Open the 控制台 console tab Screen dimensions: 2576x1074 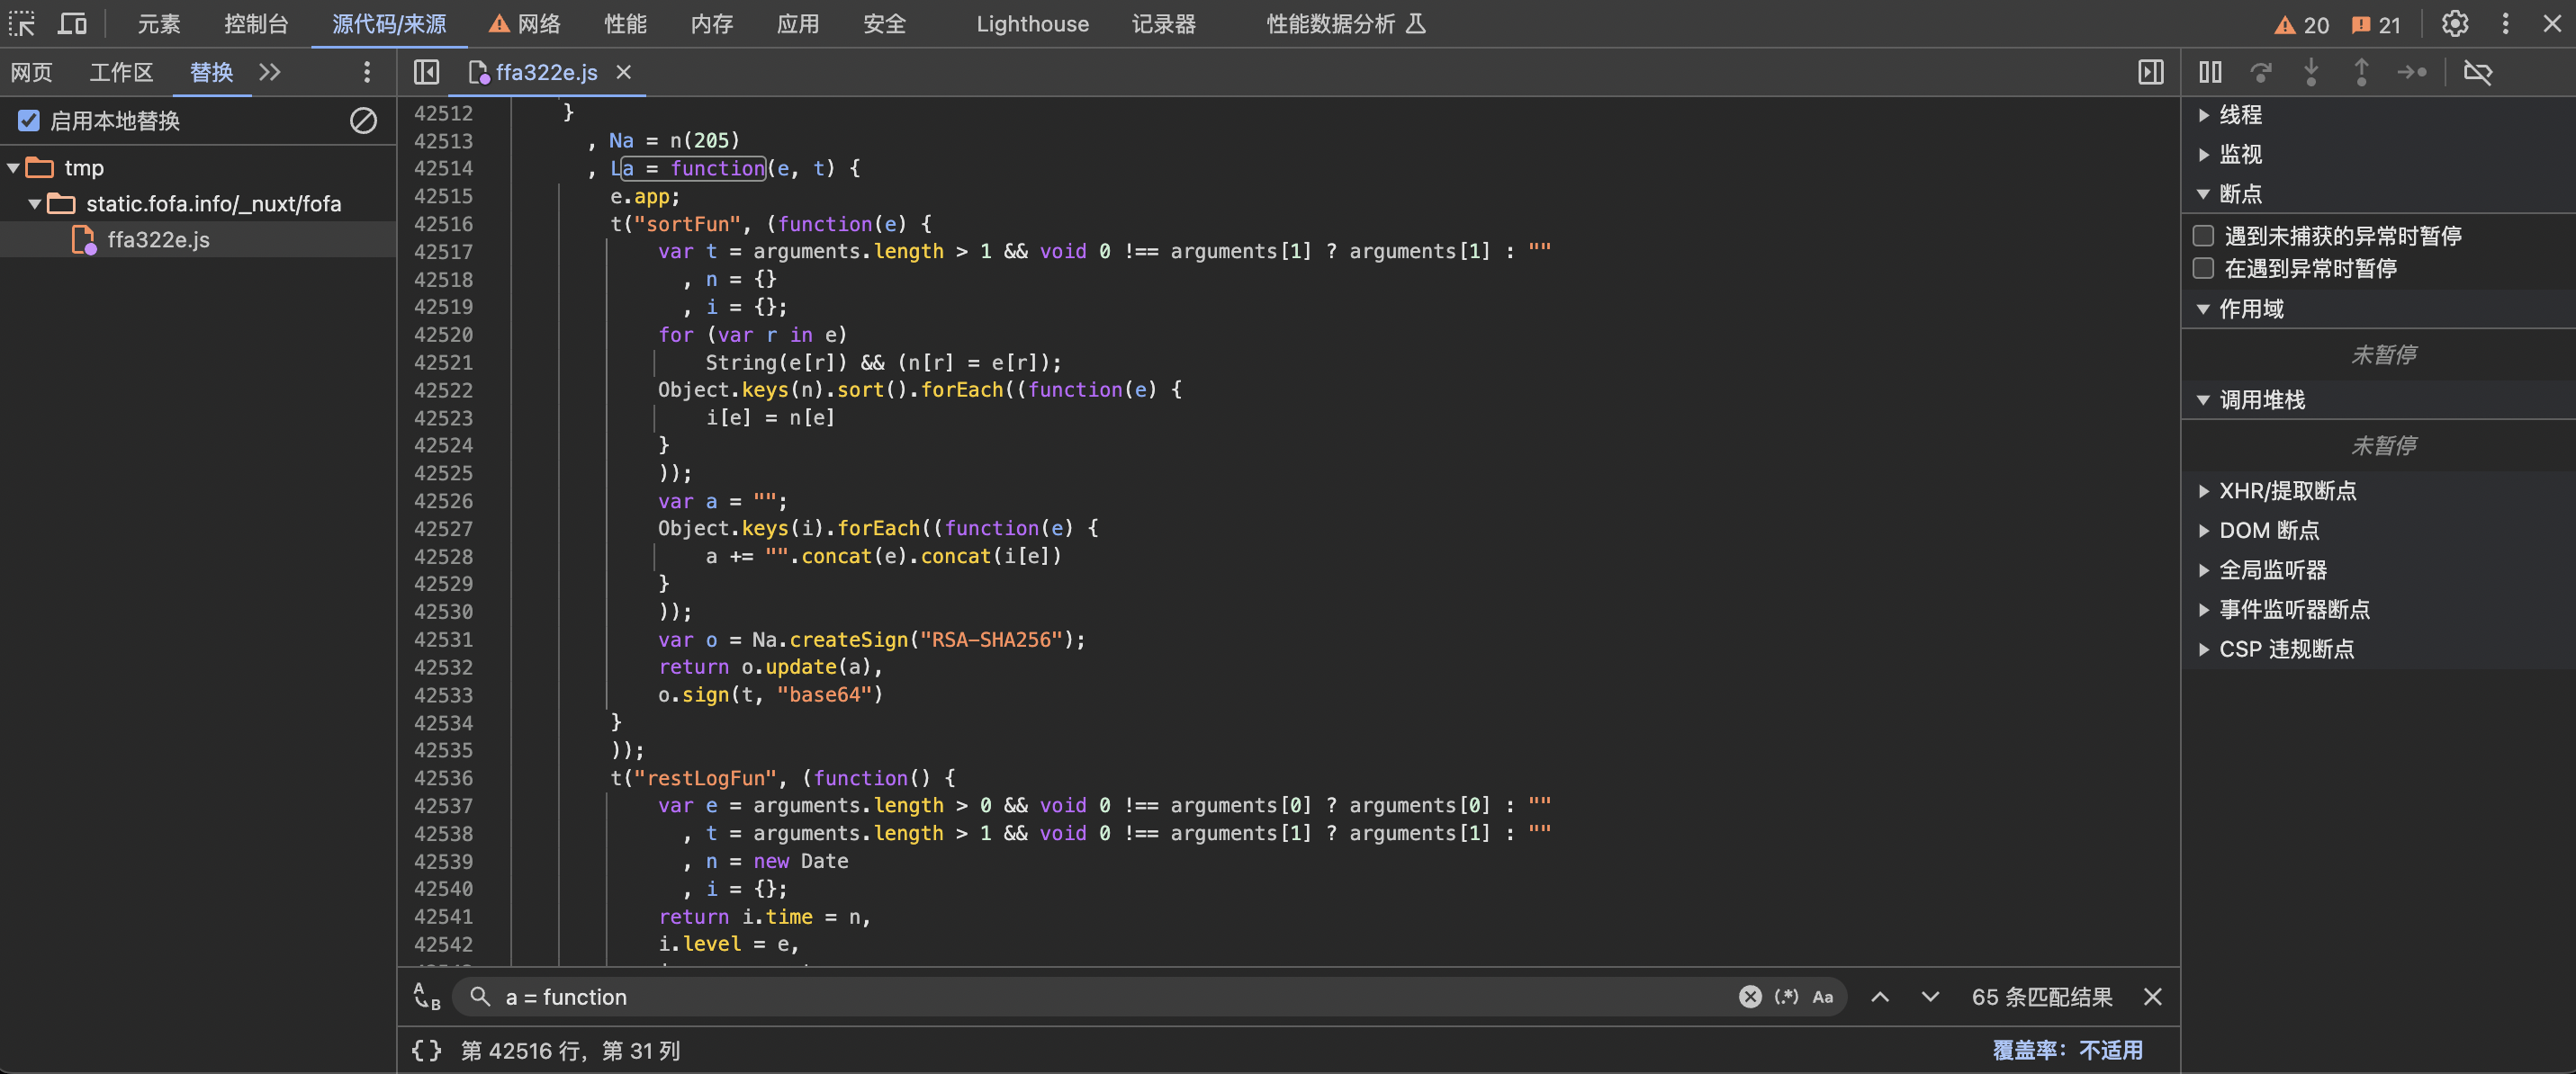[x=256, y=23]
